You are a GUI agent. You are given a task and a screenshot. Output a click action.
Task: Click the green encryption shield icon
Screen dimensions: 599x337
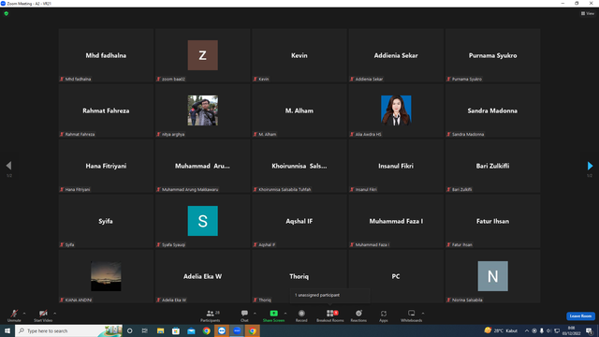7,13
